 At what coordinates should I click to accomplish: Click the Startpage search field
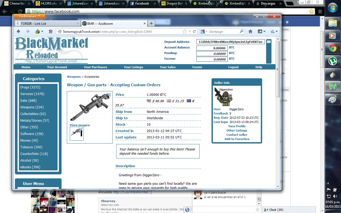(x=223, y=31)
